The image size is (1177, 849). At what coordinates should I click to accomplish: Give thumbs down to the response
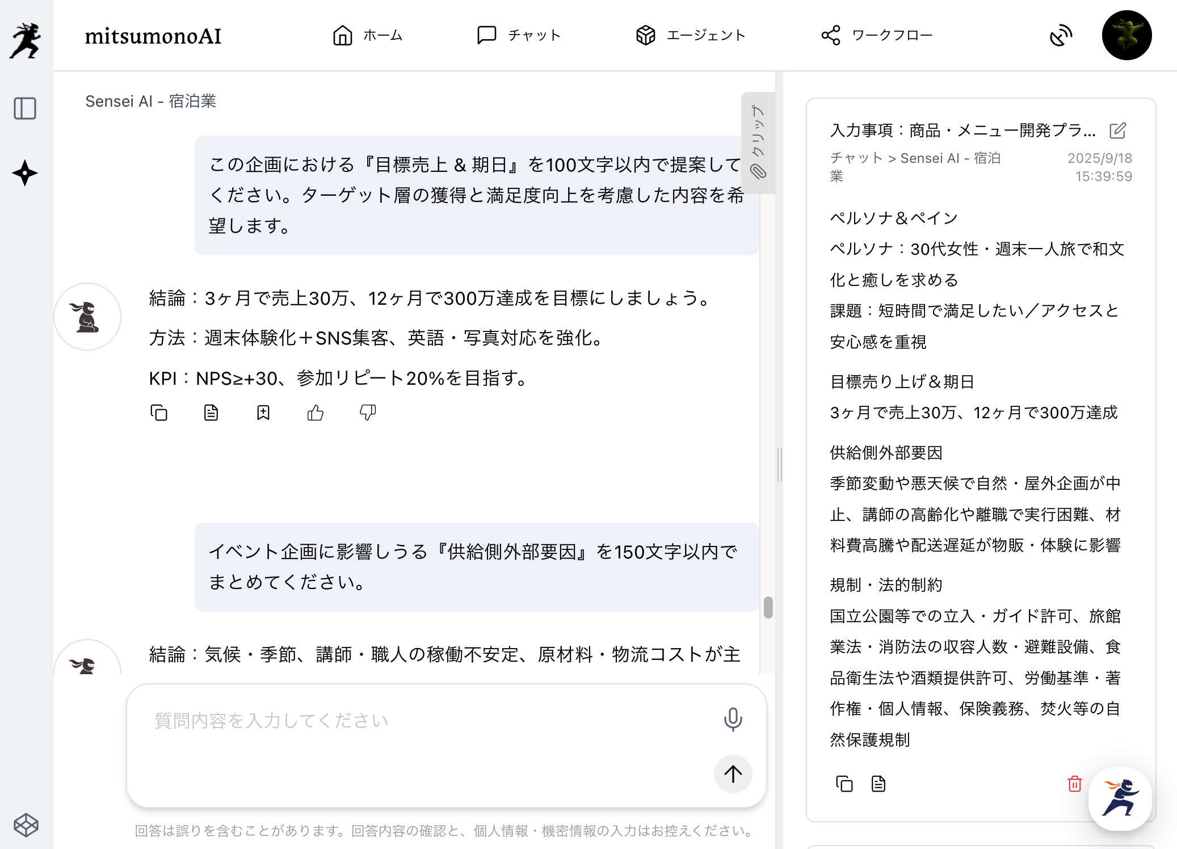[368, 413]
